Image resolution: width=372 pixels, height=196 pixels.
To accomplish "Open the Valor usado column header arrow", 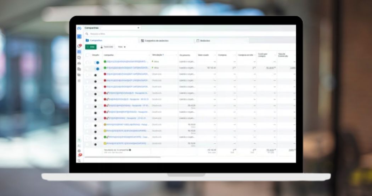I will [215, 55].
